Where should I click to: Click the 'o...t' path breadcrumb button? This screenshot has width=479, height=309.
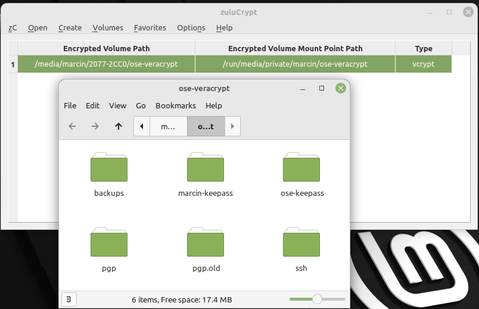coord(206,126)
